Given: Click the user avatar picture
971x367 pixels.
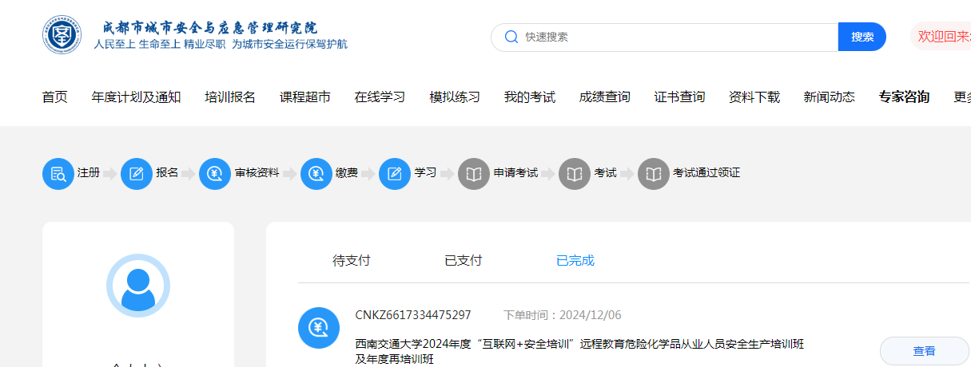Looking at the screenshot, I should coord(138,286).
